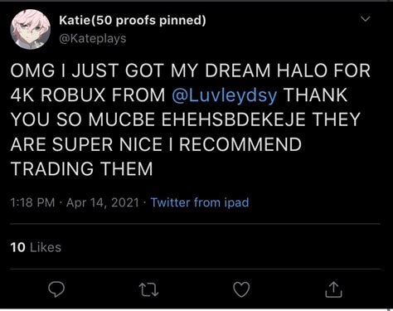Share the tweet via the upload arrow icon

pyautogui.click(x=333, y=289)
